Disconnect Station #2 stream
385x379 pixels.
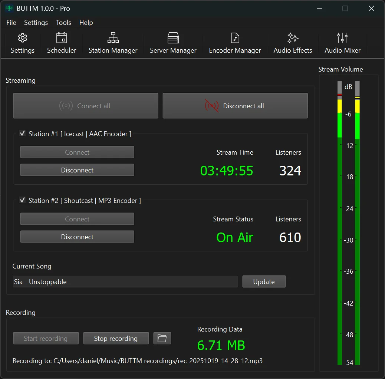pos(77,237)
